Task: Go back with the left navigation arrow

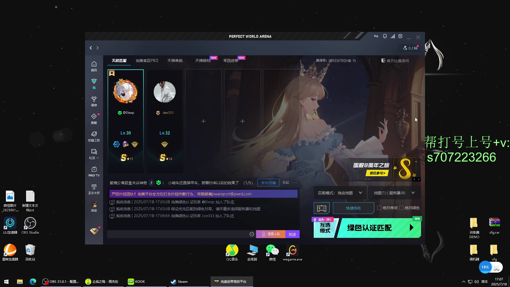Action: click(x=91, y=48)
